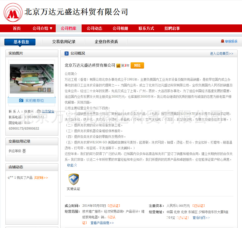
Task: Open the 查看产品信息>> link
Action: pyautogui.click(x=102, y=223)
